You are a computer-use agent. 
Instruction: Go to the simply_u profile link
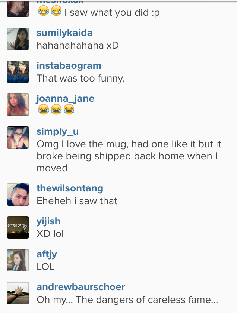[58, 132]
